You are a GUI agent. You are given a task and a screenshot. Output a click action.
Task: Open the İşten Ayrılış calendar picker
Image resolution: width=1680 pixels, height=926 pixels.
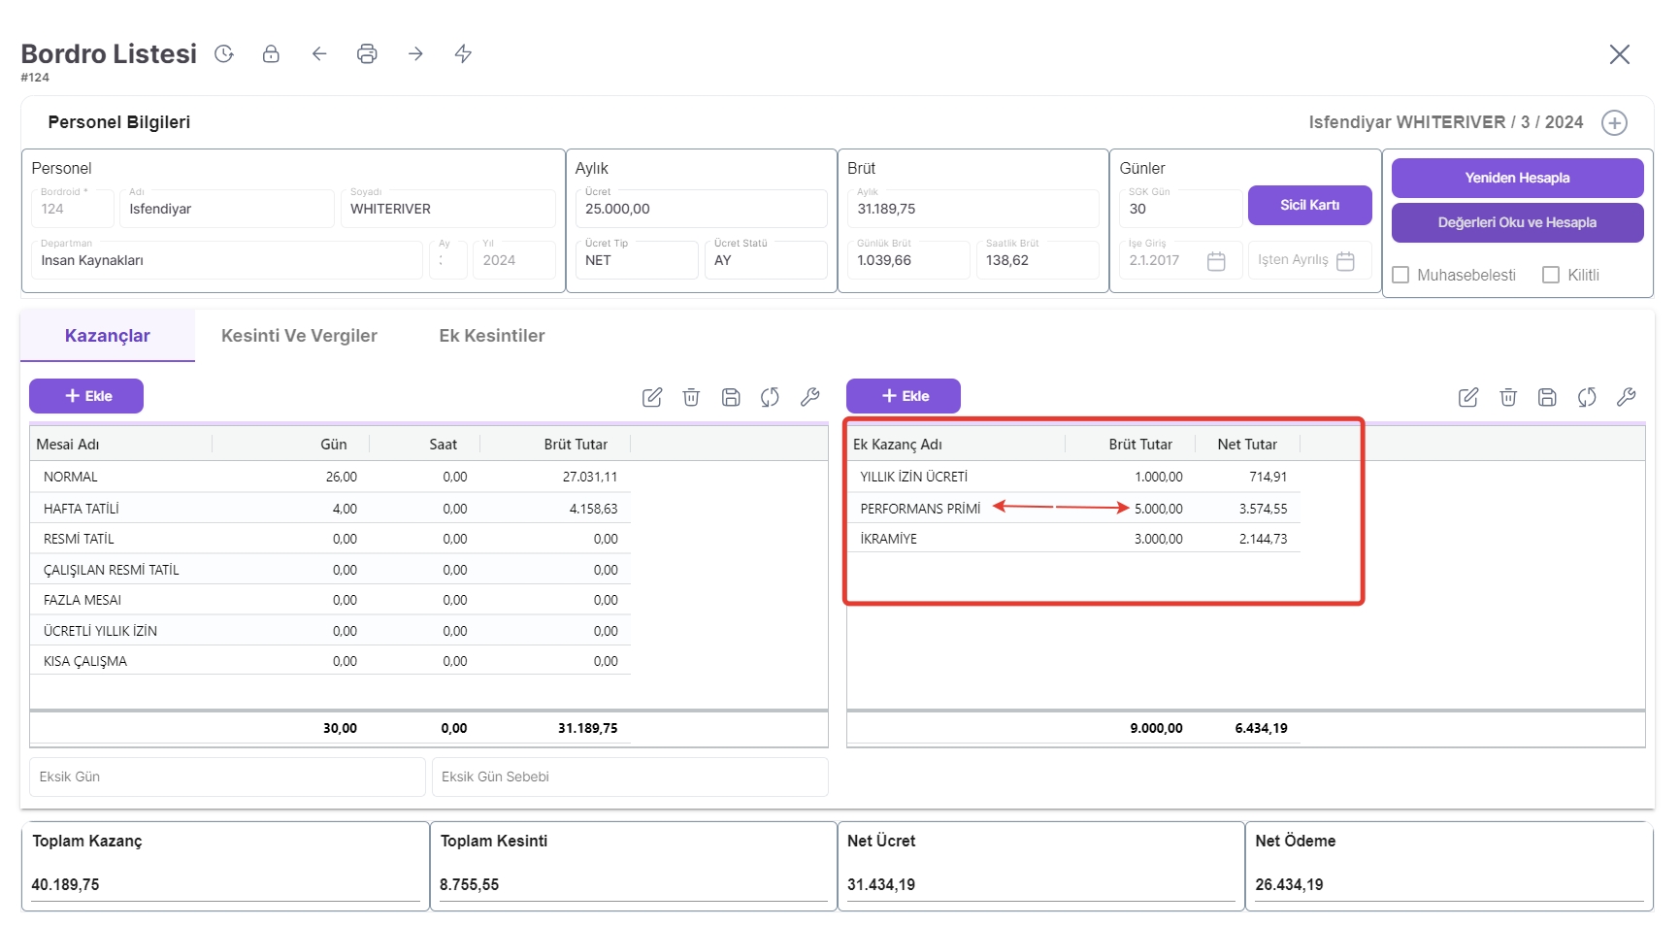[x=1345, y=261]
